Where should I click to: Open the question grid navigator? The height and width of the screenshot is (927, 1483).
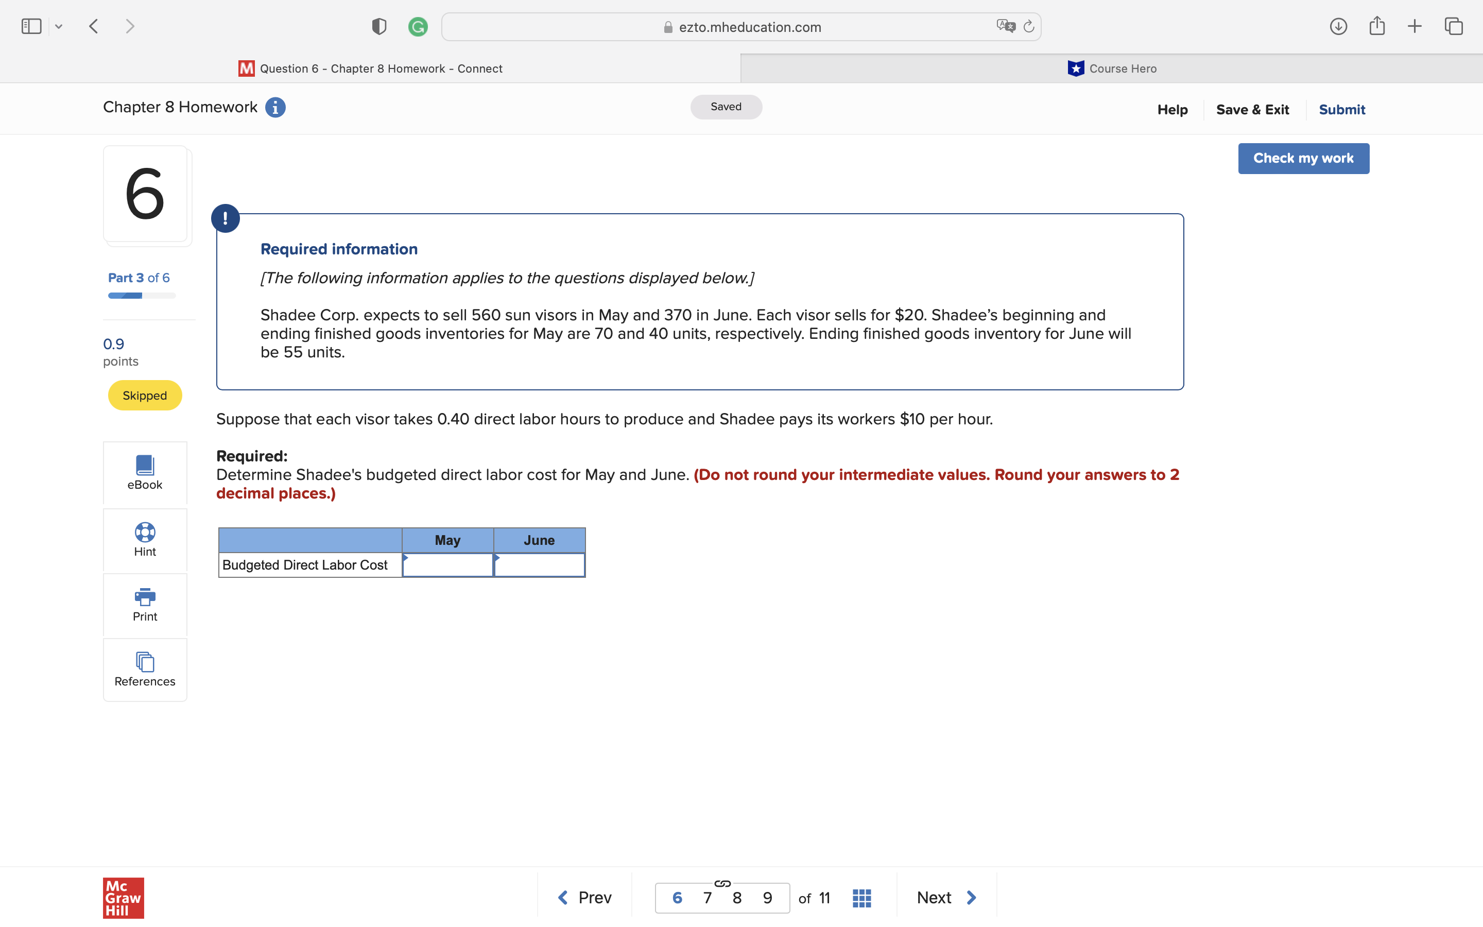click(x=861, y=898)
